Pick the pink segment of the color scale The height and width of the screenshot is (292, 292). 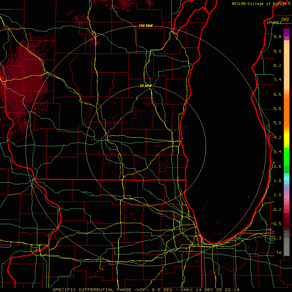(x=286, y=197)
